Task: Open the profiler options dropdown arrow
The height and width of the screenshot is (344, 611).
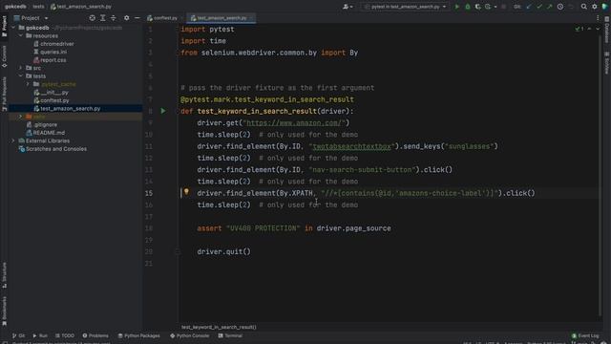Action: point(495,7)
